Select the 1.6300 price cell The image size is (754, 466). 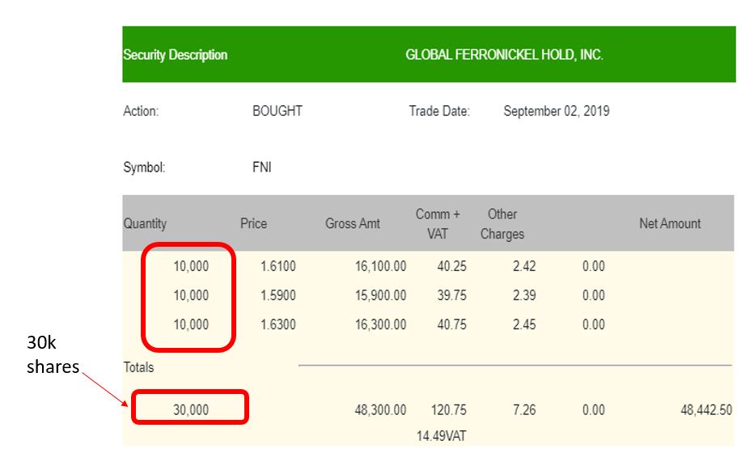pyautogui.click(x=278, y=324)
